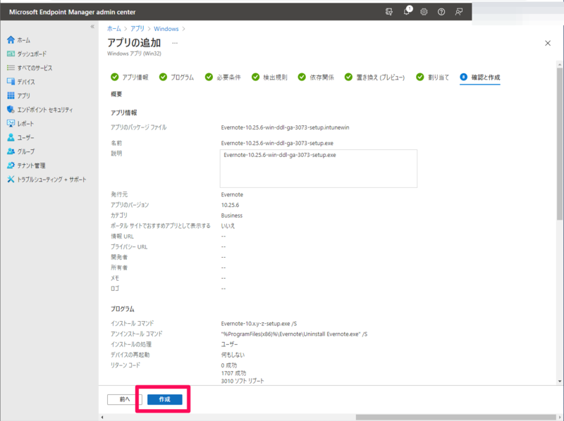Click the scroll left arrow at bottom

click(x=102, y=417)
